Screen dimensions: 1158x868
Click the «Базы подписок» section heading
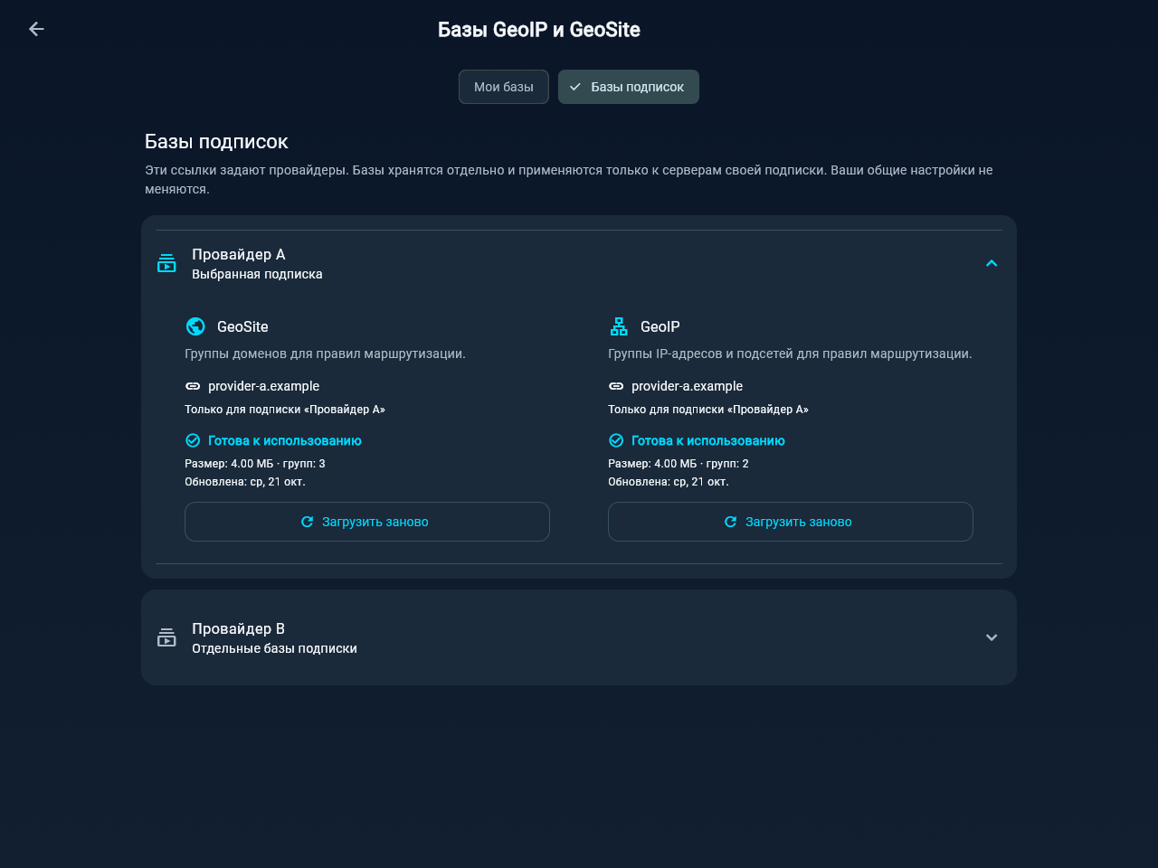tap(216, 142)
